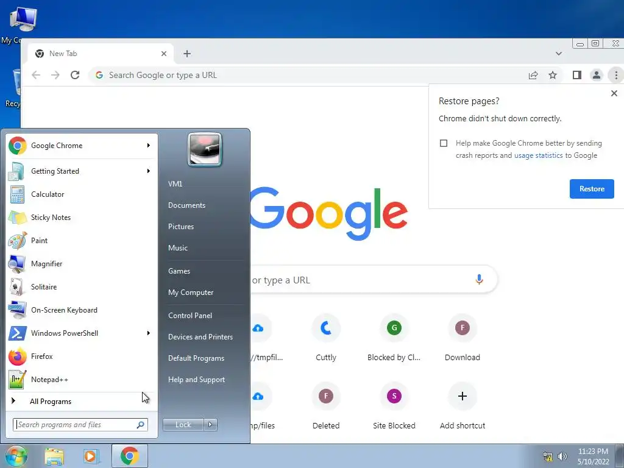
Task: Open the Deleted shortcut tile
Action: (326, 405)
